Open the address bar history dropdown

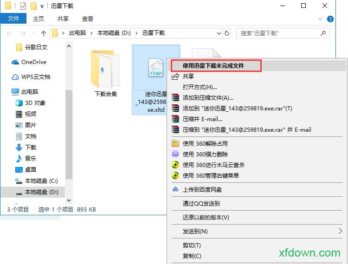pyautogui.click(x=219, y=33)
